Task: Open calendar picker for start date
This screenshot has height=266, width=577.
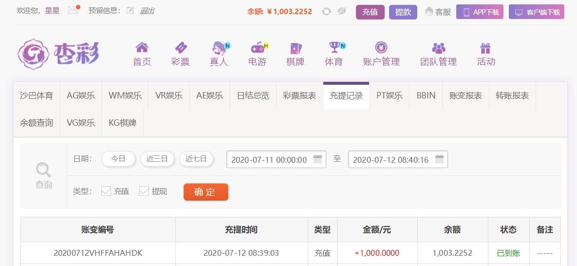Action: [317, 159]
